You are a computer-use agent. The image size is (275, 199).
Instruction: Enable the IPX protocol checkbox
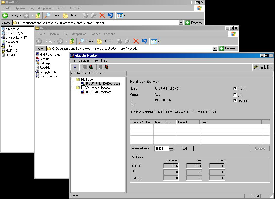[x=235, y=95]
